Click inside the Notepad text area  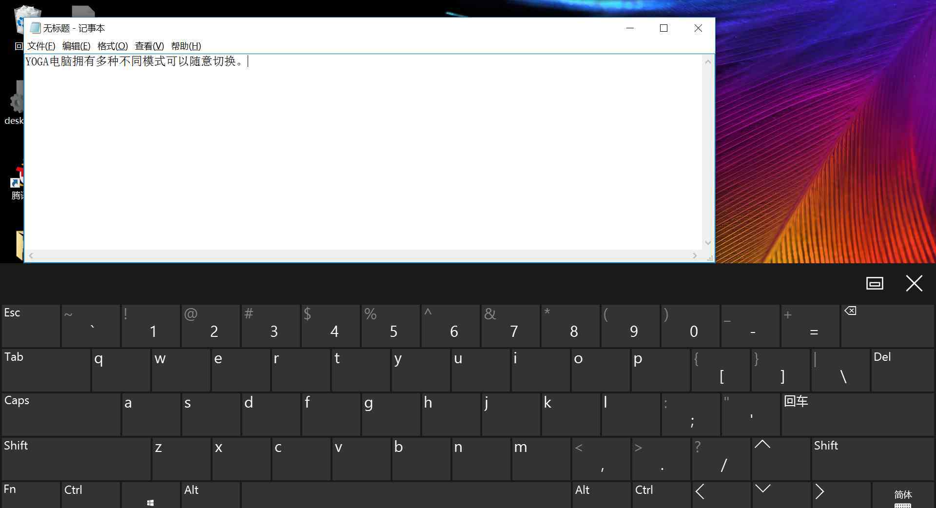tap(363, 152)
